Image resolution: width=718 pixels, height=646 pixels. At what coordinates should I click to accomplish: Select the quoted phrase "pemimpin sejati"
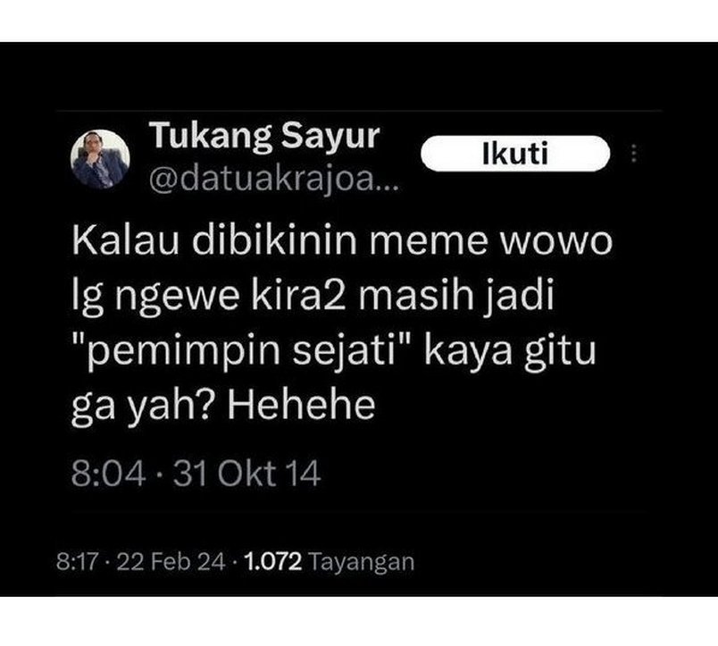click(x=241, y=351)
